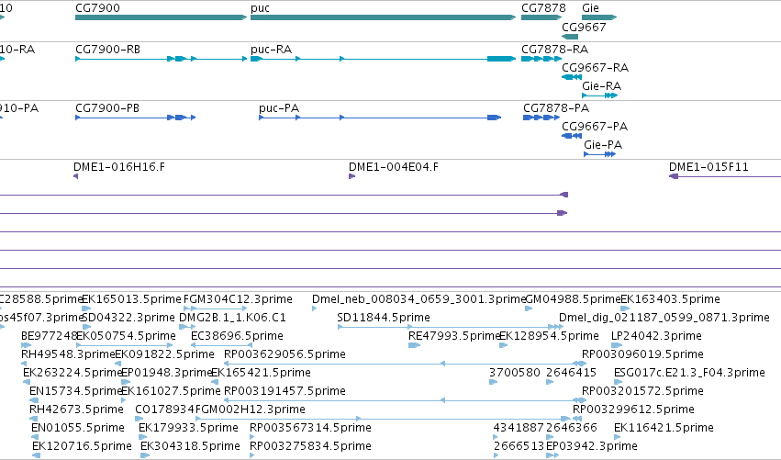The height and width of the screenshot is (460, 781).
Task: Select the 2646366 feature label
Action: (x=572, y=428)
